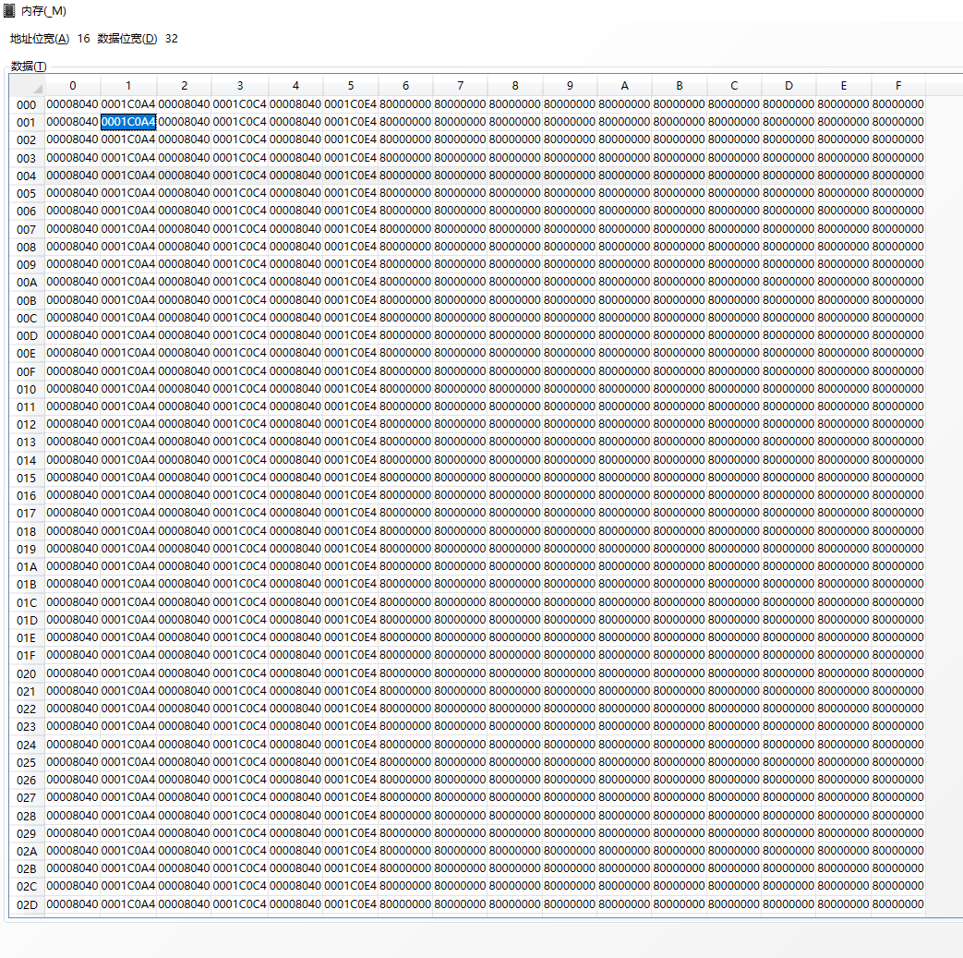Click cell 00008040 at row 015 column 0

[x=72, y=478]
